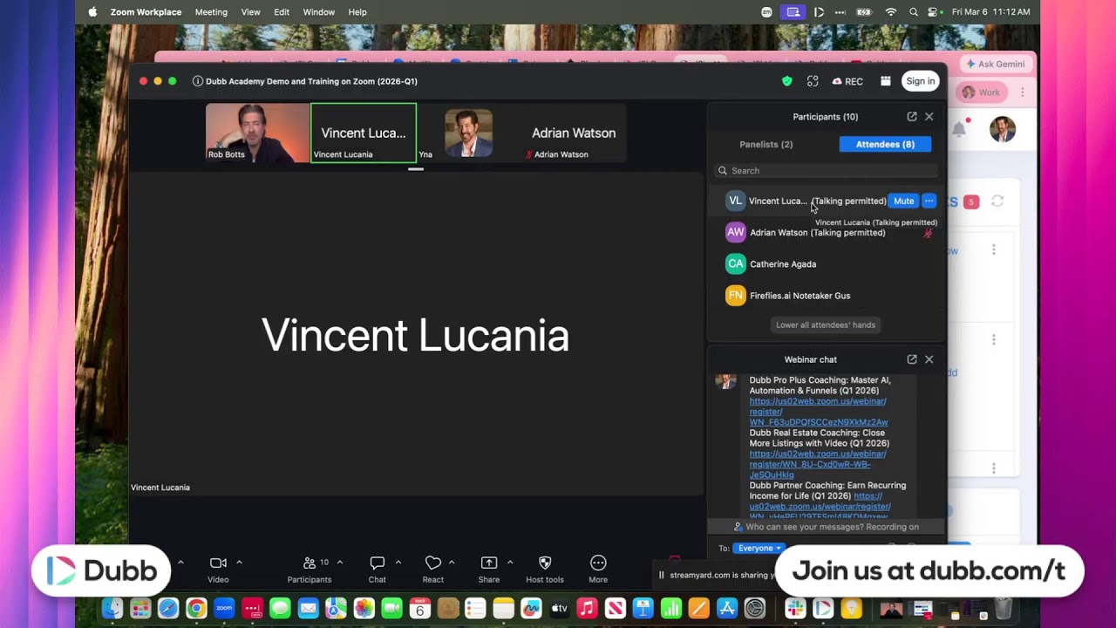Screen dimensions: 1116x628
Task: Pop out the Webinar chat panel
Action: (x=912, y=359)
